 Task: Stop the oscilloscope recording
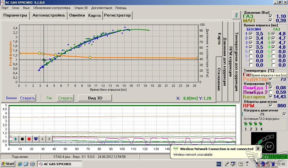tap(22, 139)
